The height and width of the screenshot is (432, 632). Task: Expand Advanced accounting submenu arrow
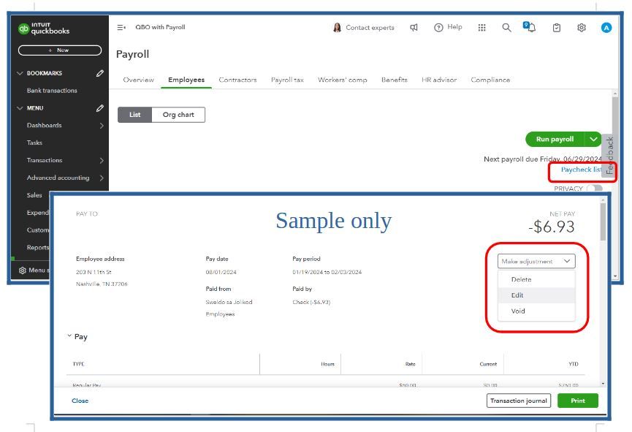[x=102, y=178]
